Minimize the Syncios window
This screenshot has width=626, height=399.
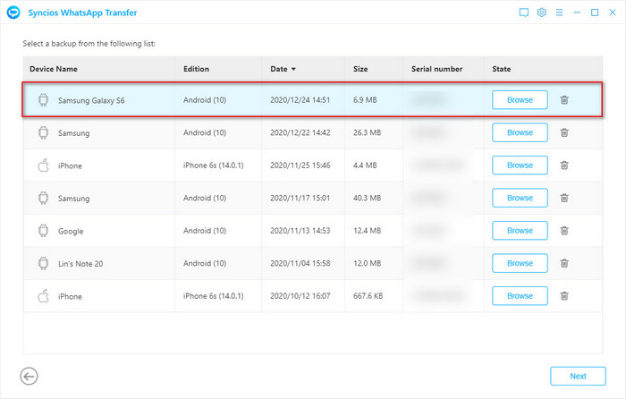tap(577, 13)
